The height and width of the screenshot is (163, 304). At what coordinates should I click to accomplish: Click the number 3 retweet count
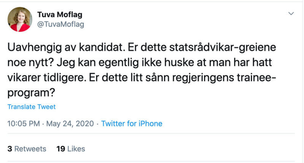pyautogui.click(x=10, y=149)
